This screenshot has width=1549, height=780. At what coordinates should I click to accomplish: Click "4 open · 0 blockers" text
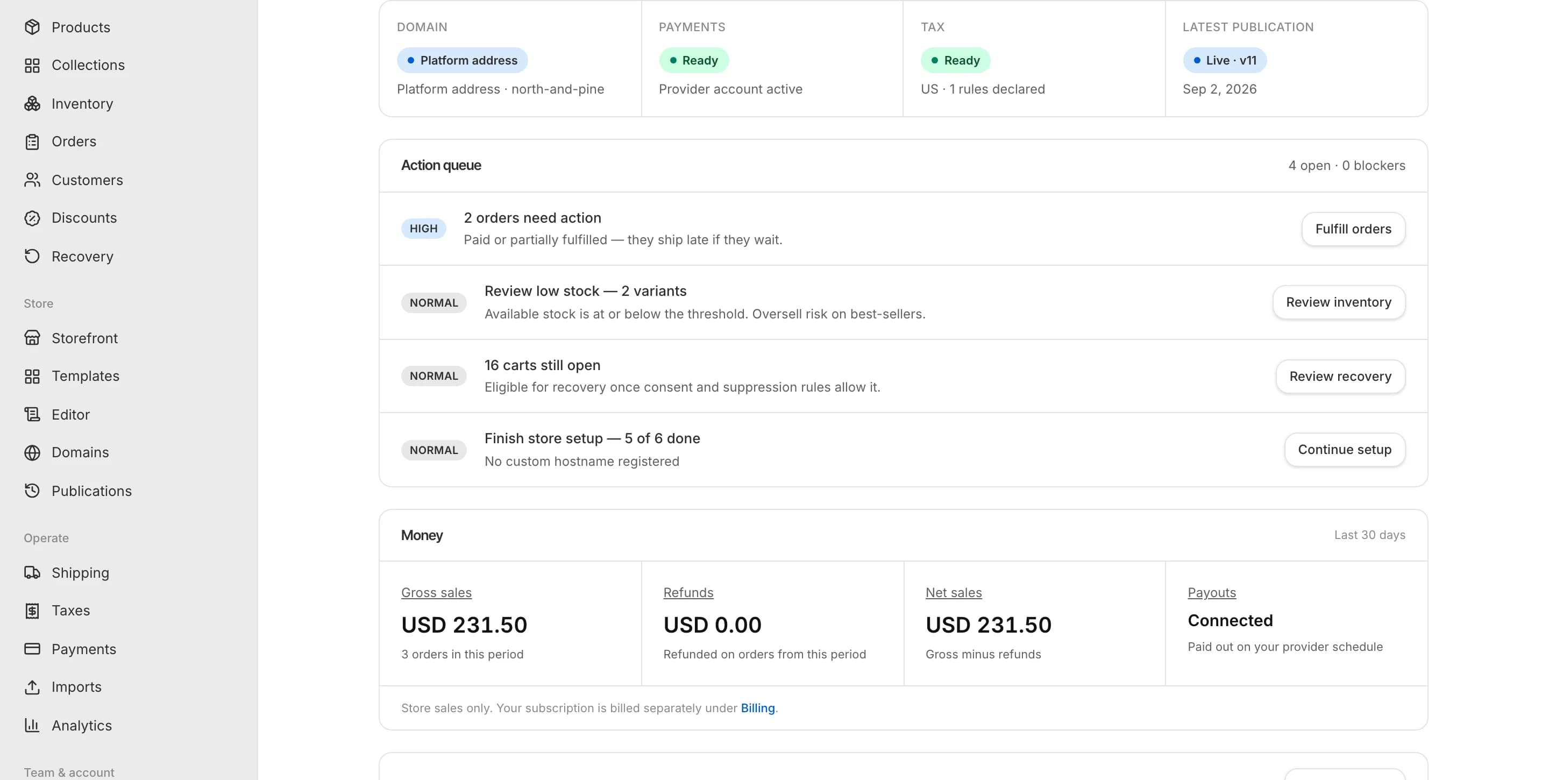1346,165
